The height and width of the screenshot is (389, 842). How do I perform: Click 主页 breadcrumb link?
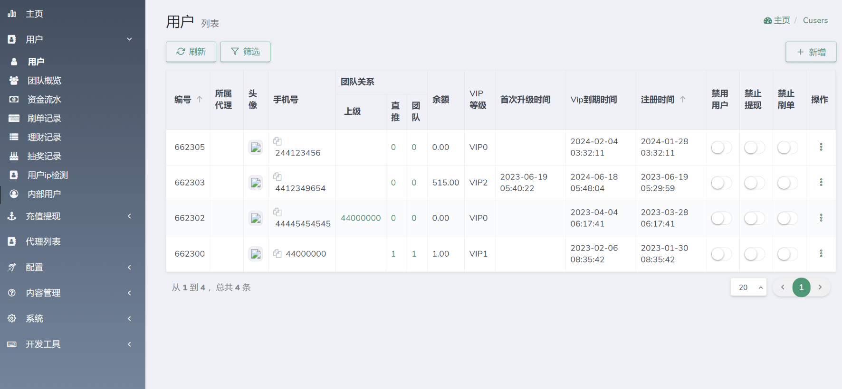point(777,20)
